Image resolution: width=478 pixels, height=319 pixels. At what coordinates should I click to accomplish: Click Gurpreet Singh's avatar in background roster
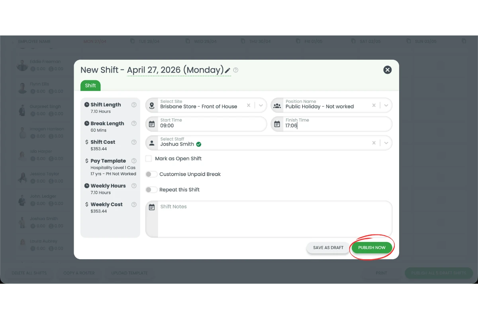click(x=22, y=110)
